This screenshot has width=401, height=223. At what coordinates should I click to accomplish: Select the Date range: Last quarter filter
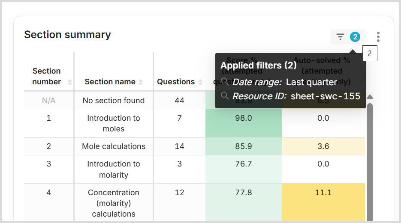click(x=285, y=82)
